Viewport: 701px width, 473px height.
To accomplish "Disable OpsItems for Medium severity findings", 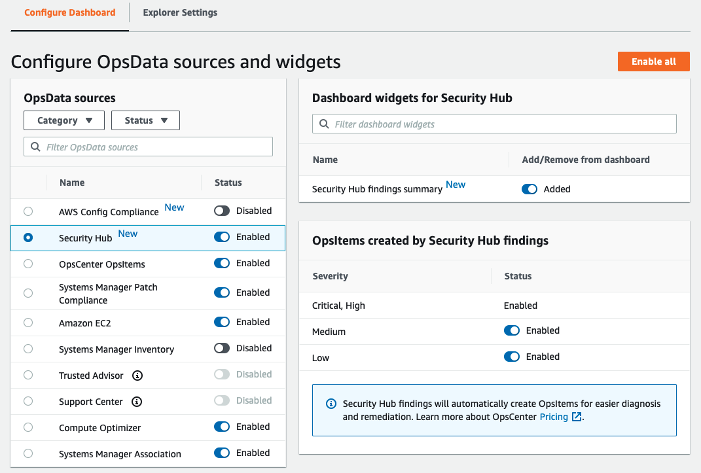I will click(512, 330).
